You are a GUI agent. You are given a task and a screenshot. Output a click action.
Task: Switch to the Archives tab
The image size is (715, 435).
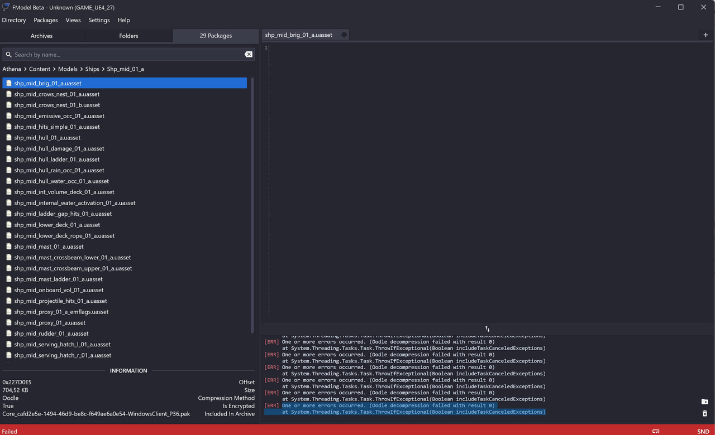(x=42, y=36)
